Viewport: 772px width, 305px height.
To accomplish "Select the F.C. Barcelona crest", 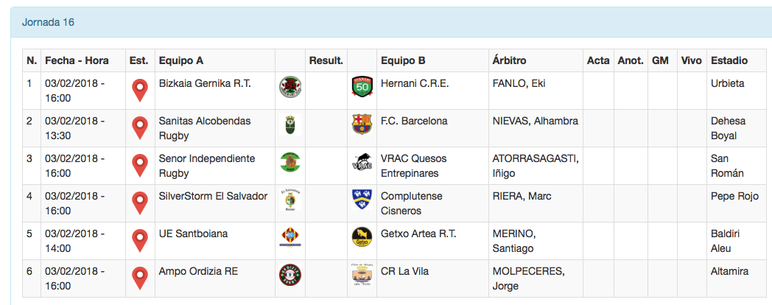I will [362, 125].
